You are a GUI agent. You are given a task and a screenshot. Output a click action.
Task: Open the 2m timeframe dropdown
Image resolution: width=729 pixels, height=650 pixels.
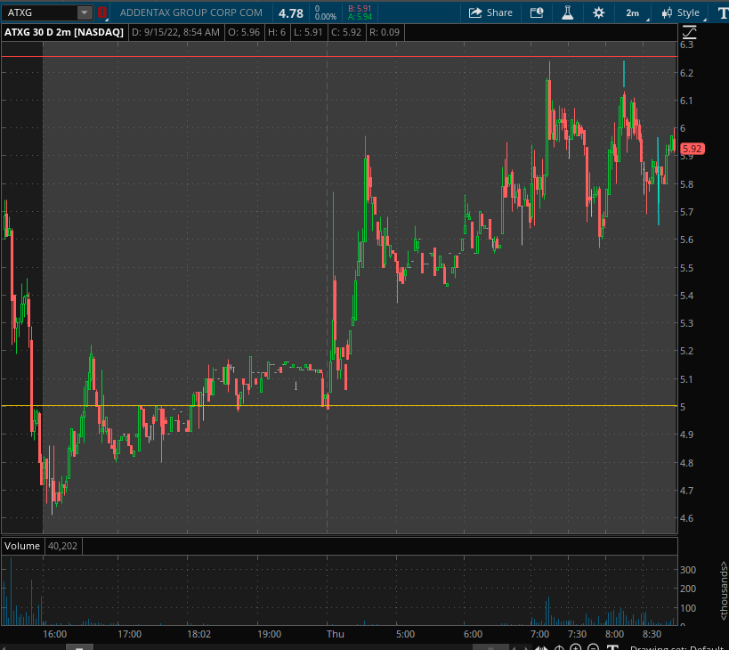(633, 12)
